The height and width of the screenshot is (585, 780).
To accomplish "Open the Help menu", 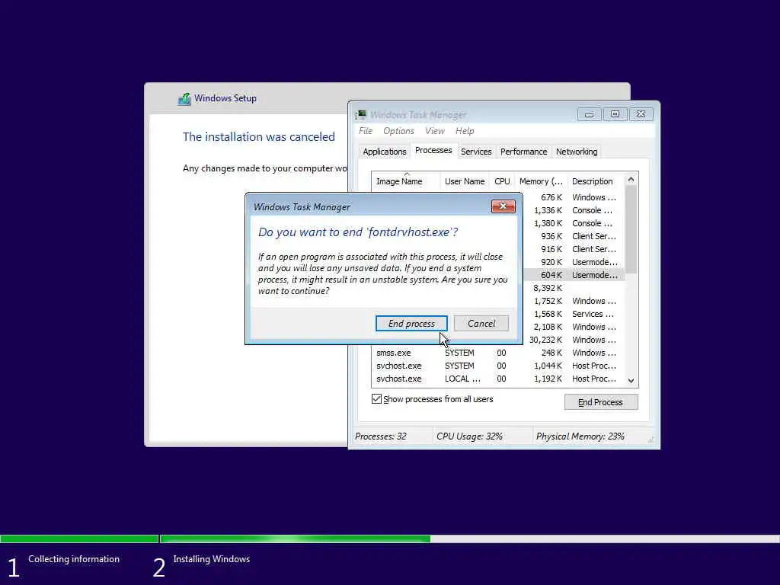I will (x=465, y=131).
